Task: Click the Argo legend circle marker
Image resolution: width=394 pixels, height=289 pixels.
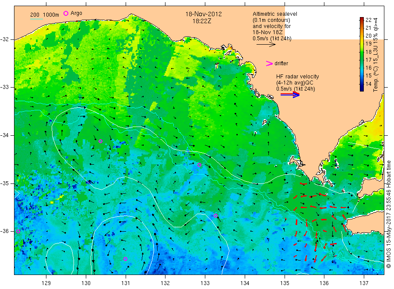Action: pos(66,13)
